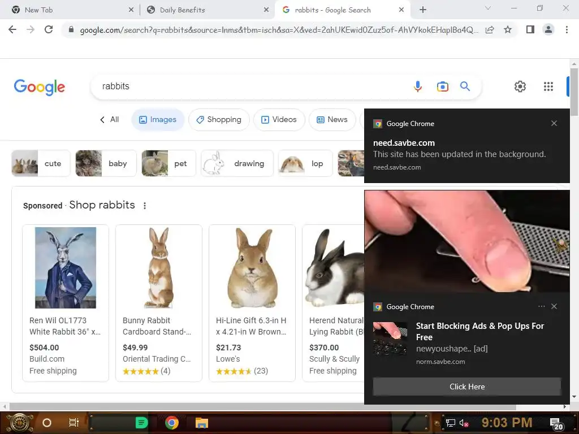Open Chrome from the taskbar
Viewport: 579px width, 434px height.
coord(172,423)
